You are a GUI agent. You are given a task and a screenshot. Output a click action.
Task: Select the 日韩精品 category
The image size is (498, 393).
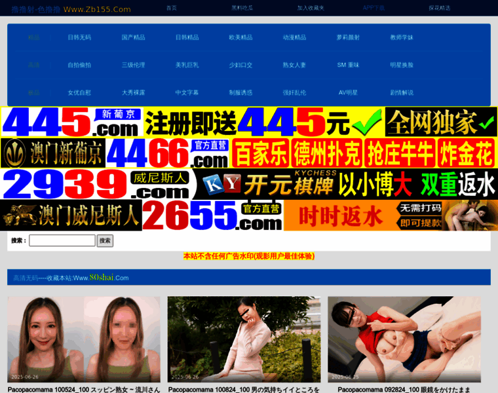(x=187, y=37)
